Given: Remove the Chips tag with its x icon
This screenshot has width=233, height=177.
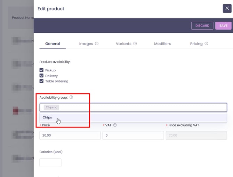Looking at the screenshot, I should tap(56, 108).
